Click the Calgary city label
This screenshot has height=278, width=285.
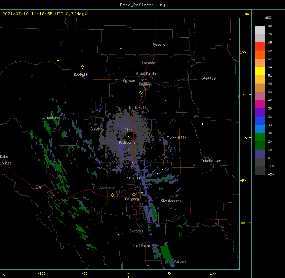132,199
